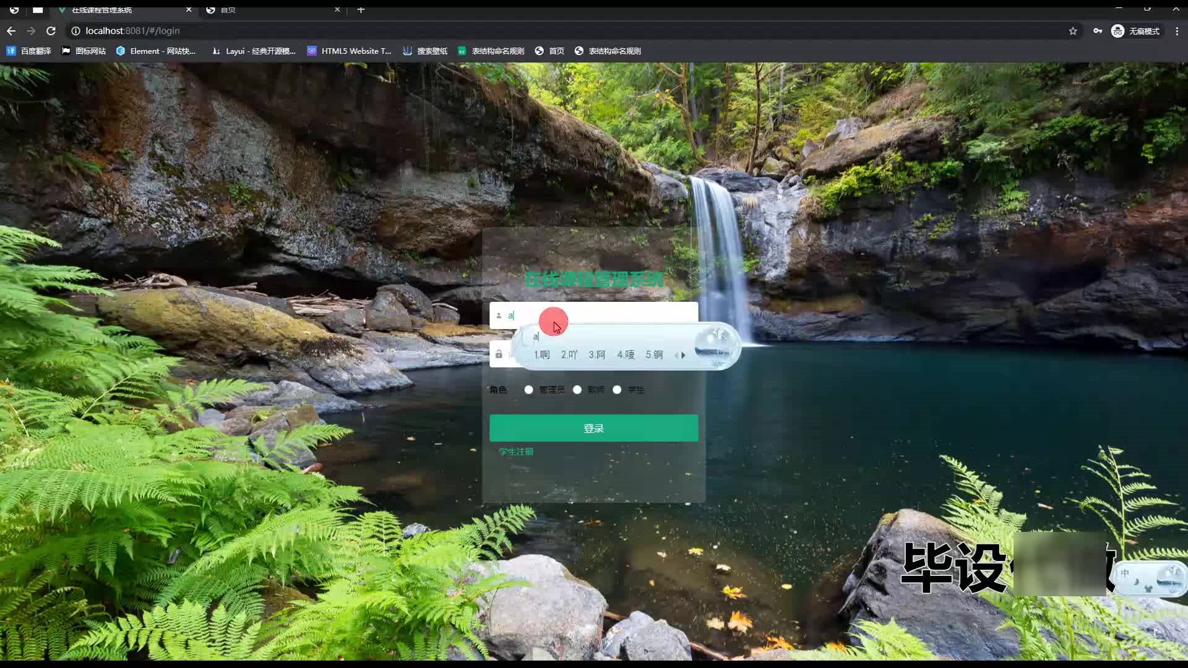1188x668 pixels.
Task: Select the 教师 role radio button
Action: pos(577,390)
